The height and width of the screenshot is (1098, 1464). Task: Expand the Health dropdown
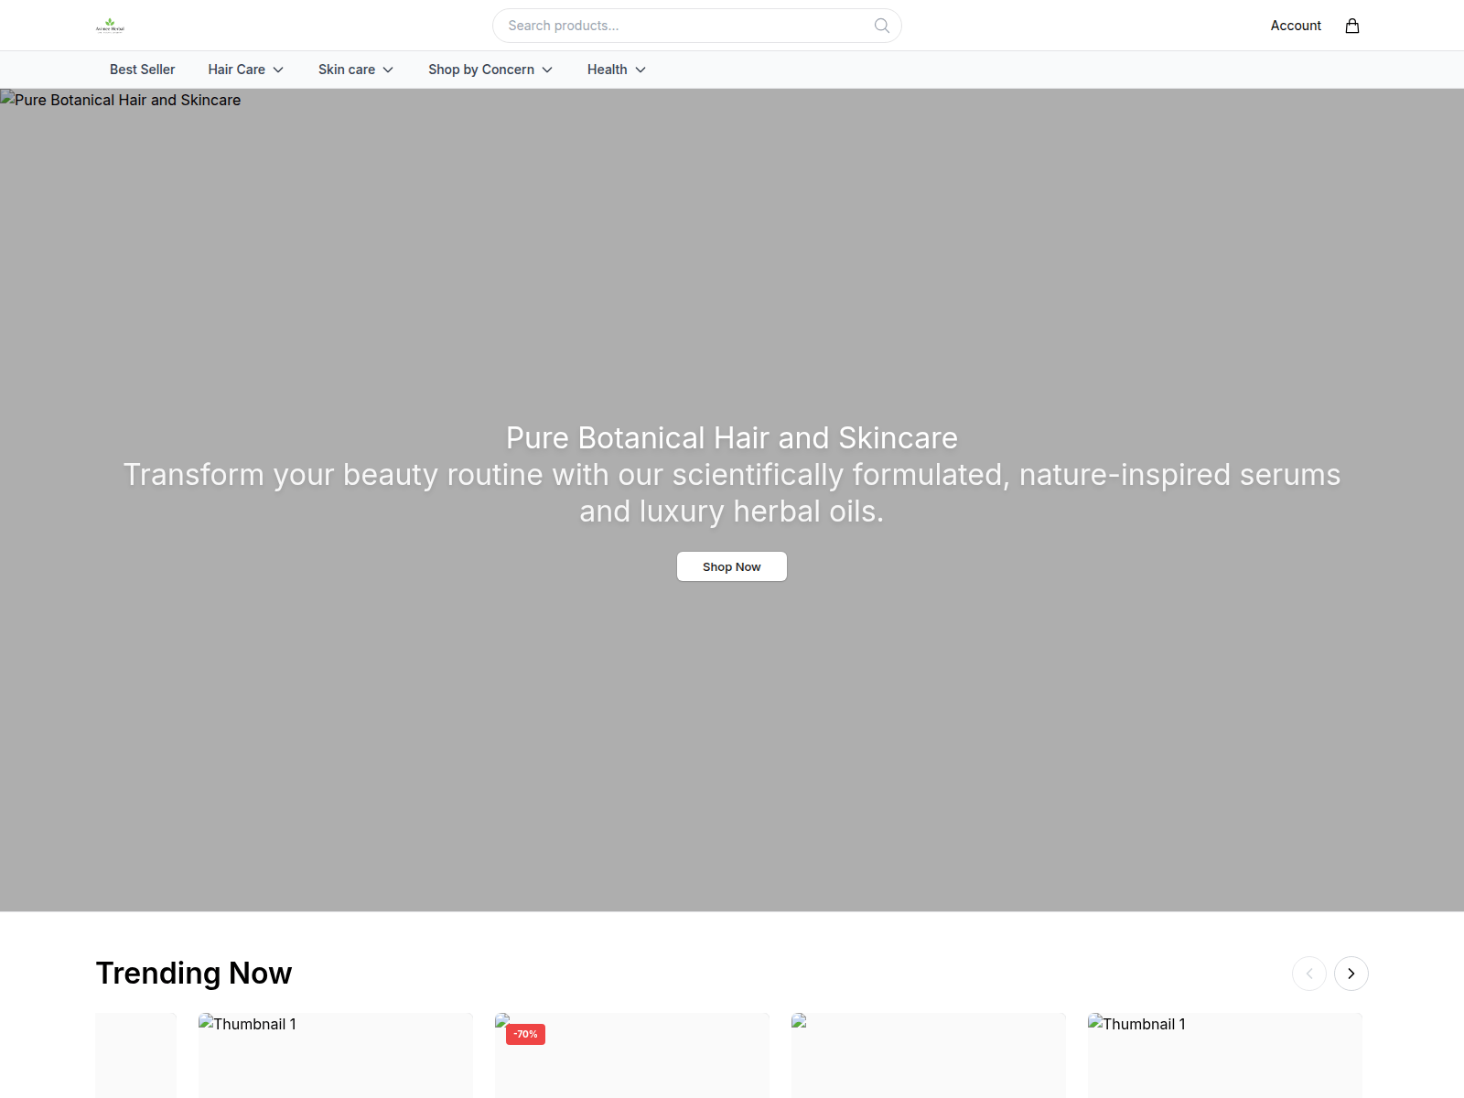(x=617, y=70)
